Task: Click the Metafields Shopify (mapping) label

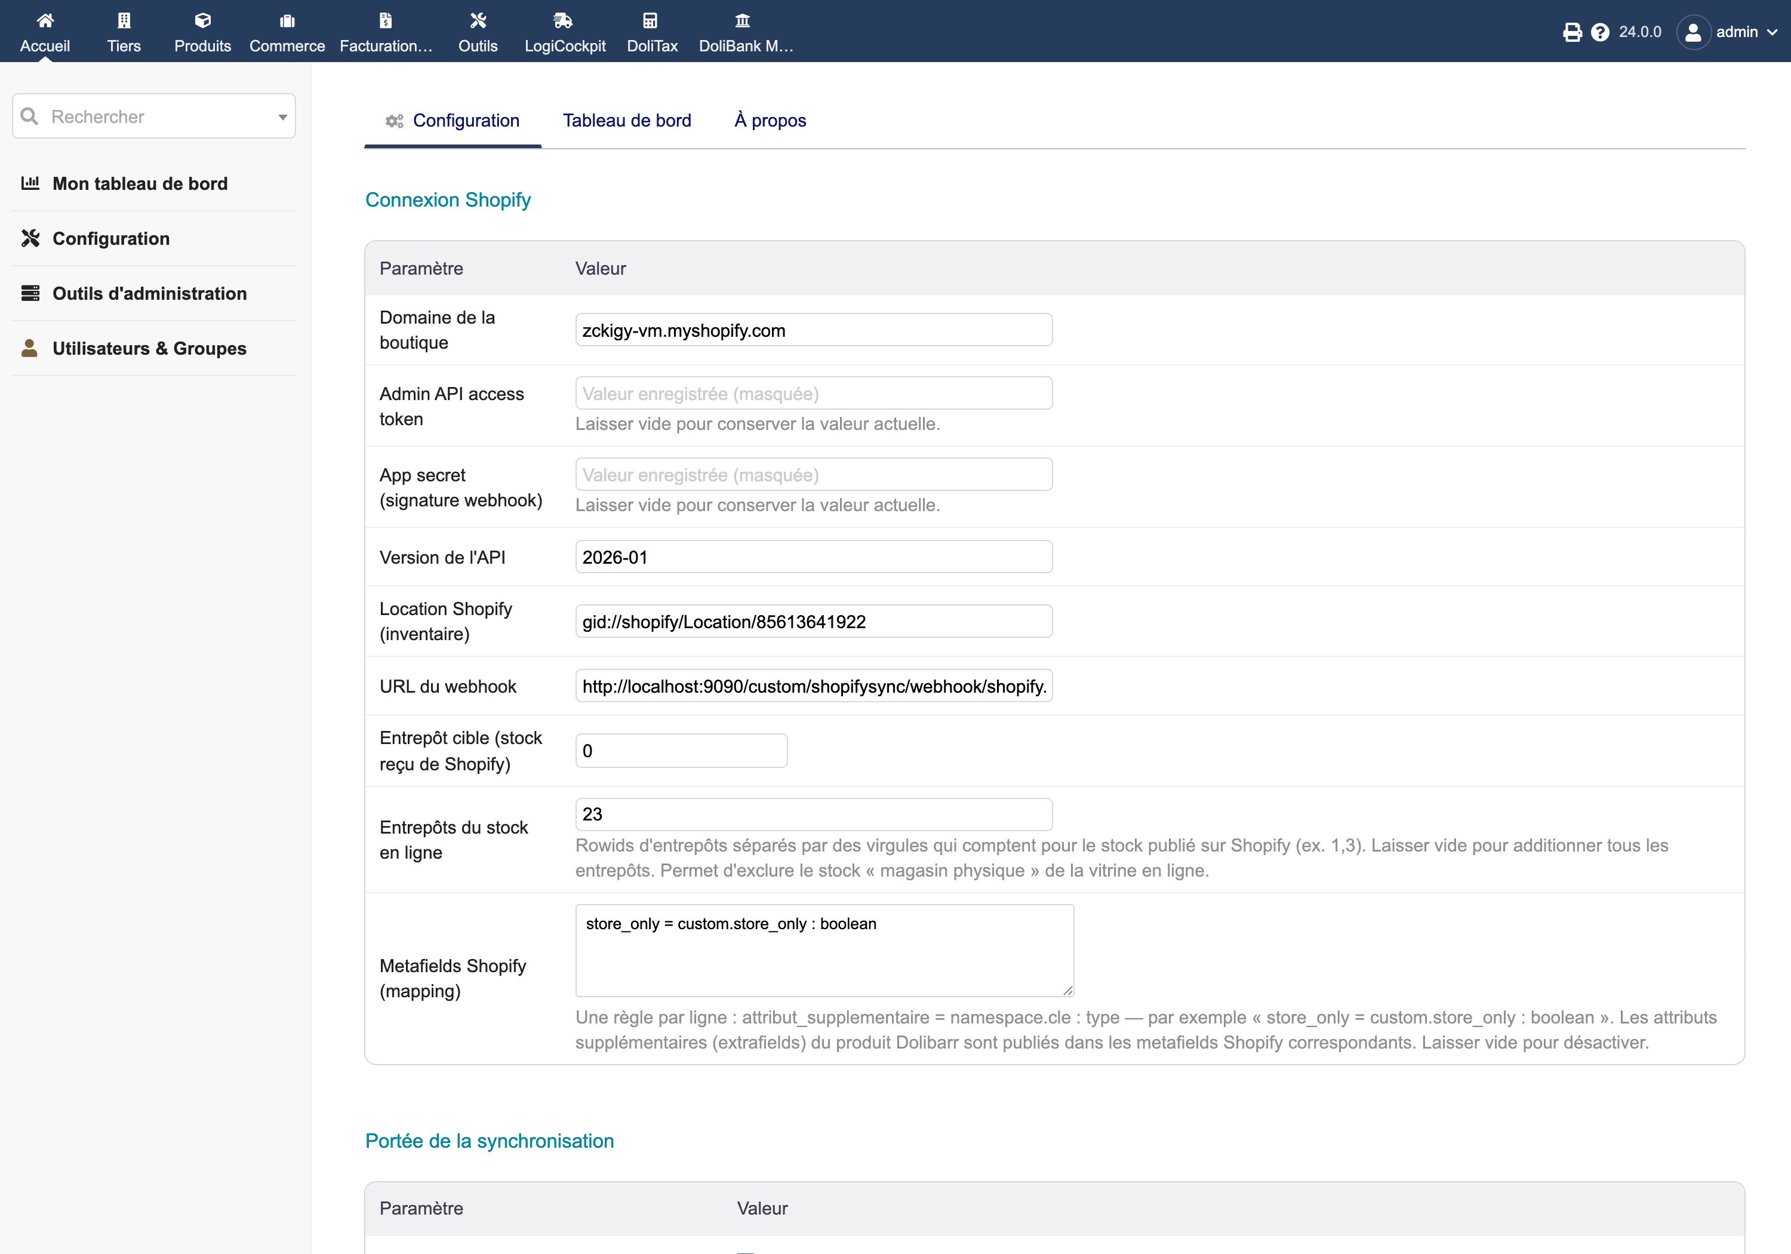Action: 453,979
